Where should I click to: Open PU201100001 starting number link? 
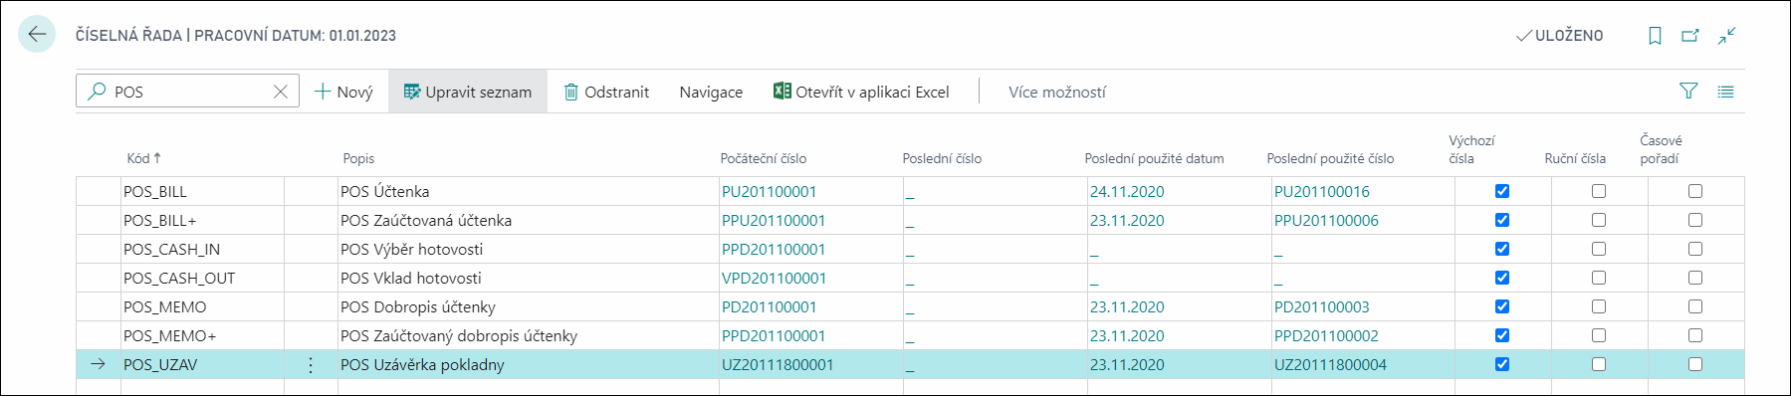[769, 191]
